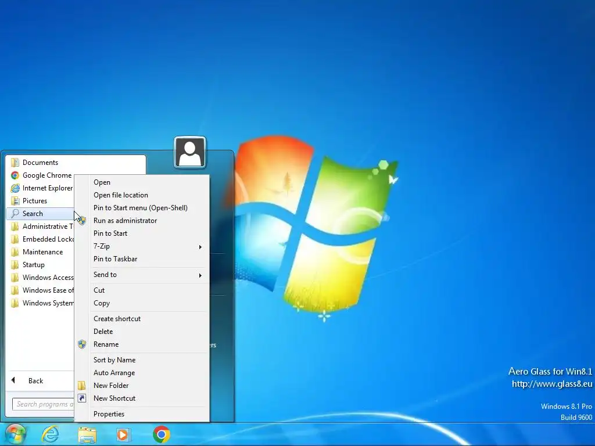Click the highlighted Search label
The width and height of the screenshot is (595, 446).
click(33, 214)
